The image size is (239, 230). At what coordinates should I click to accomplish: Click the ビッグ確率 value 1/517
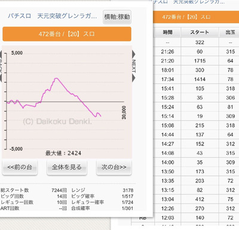tap(127, 197)
